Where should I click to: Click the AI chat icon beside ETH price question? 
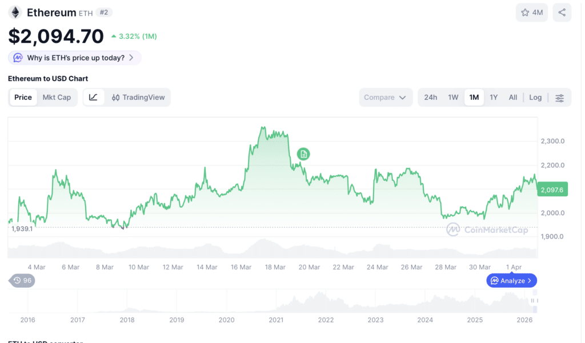point(18,58)
